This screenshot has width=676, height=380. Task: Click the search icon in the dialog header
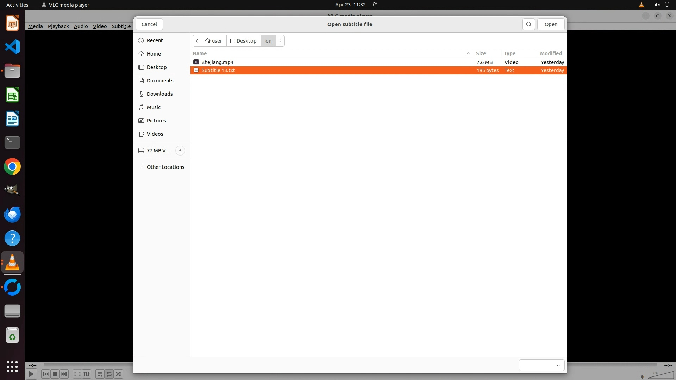click(528, 24)
